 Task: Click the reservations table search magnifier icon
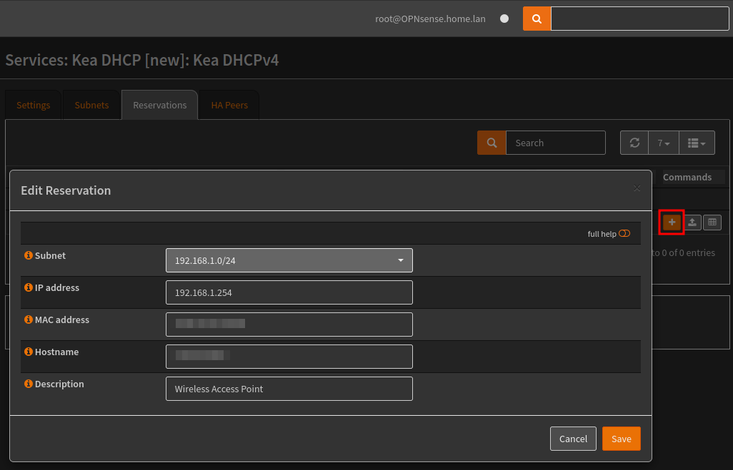492,143
